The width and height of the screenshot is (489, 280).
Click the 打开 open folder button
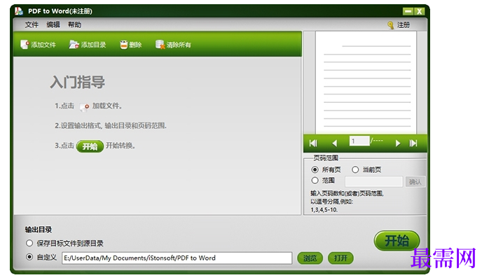340,258
